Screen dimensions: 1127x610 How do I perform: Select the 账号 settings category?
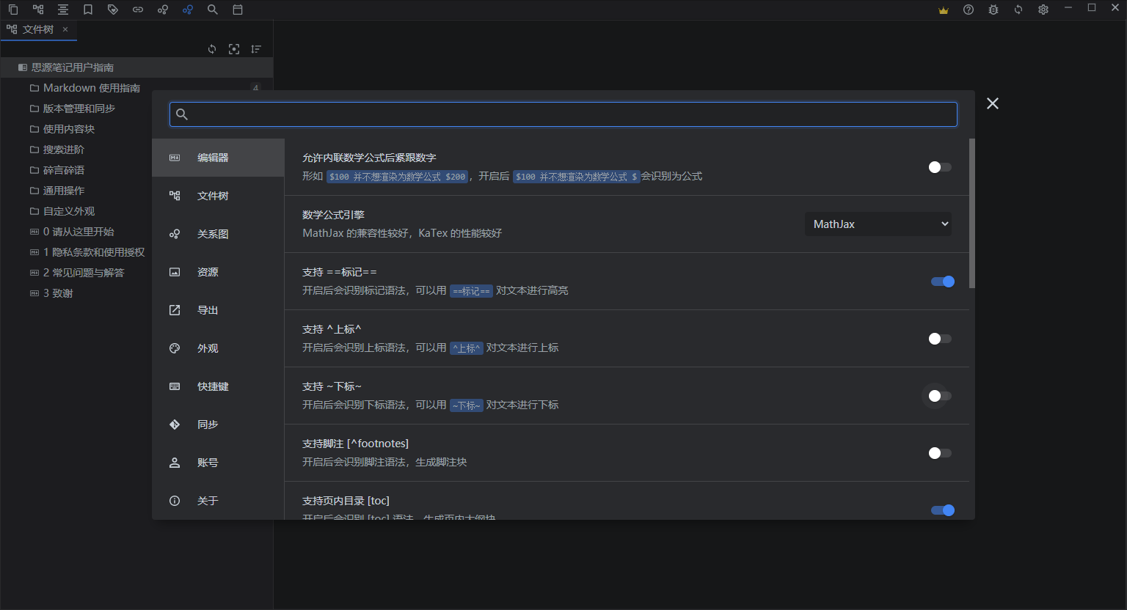[x=208, y=462]
